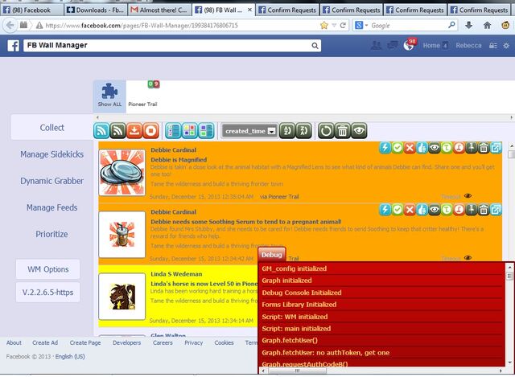Click the Developers footer link
The width and height of the screenshot is (515, 377).
127,342
